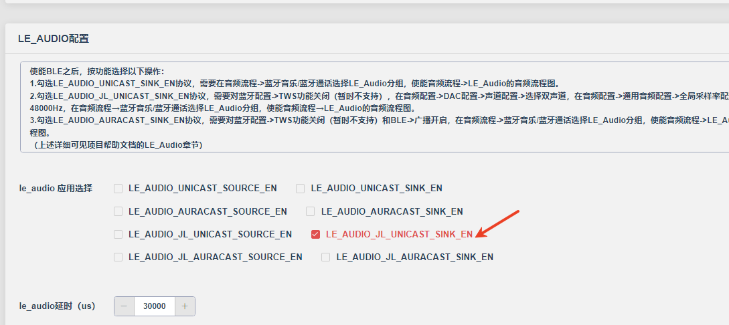This screenshot has height=325, width=729.
Task: Click the 'le_audio 应用选择' label
Action: tap(56, 189)
